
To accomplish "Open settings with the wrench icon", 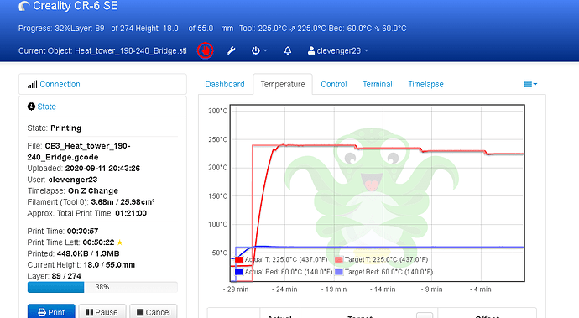I will (x=231, y=50).
